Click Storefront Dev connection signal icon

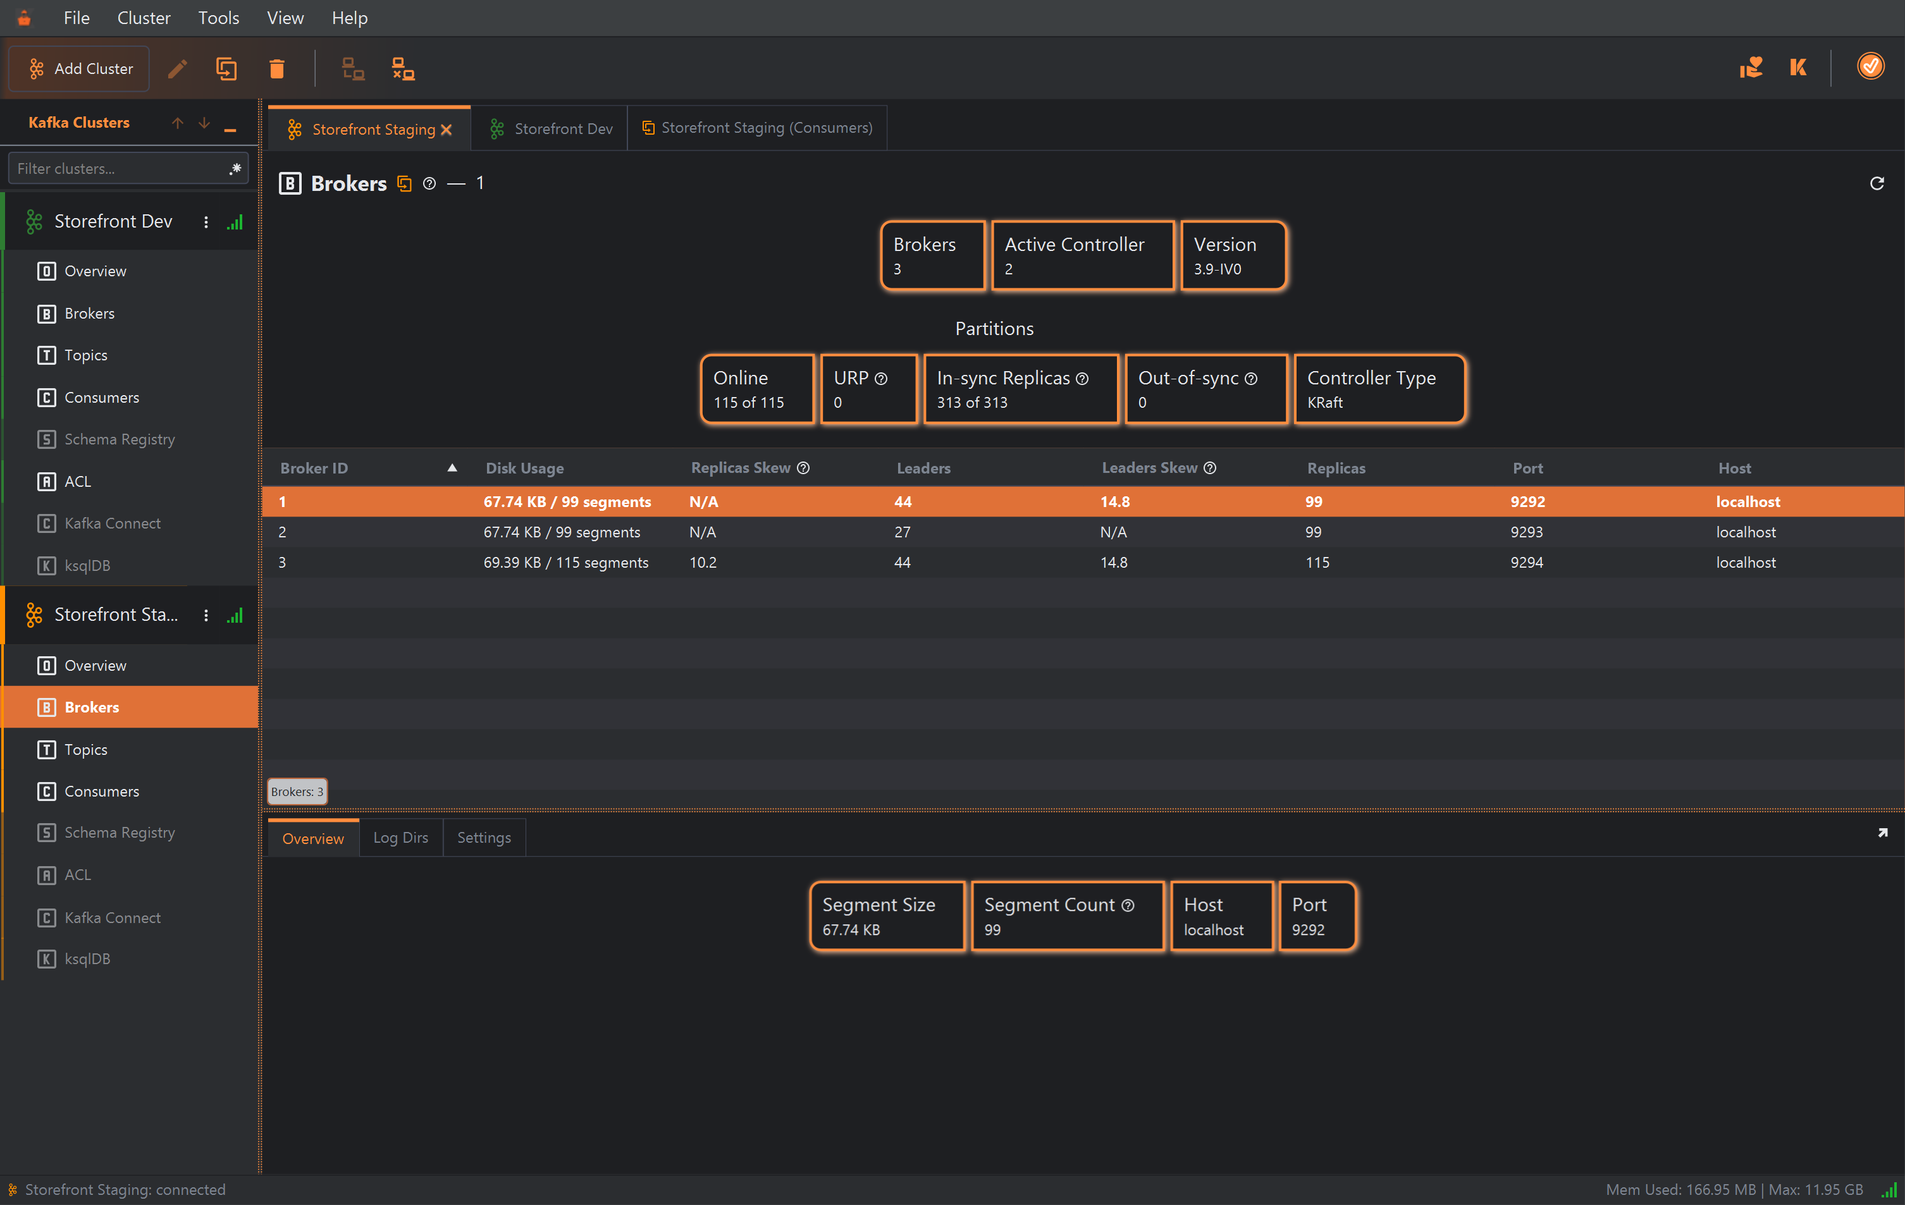pos(235,222)
